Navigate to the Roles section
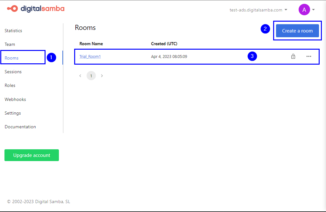326x212 pixels. (10, 85)
